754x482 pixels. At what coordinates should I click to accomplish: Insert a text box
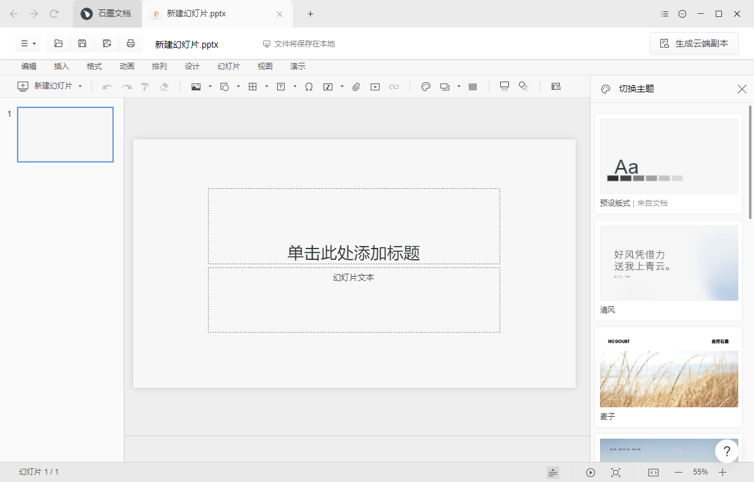pos(280,87)
